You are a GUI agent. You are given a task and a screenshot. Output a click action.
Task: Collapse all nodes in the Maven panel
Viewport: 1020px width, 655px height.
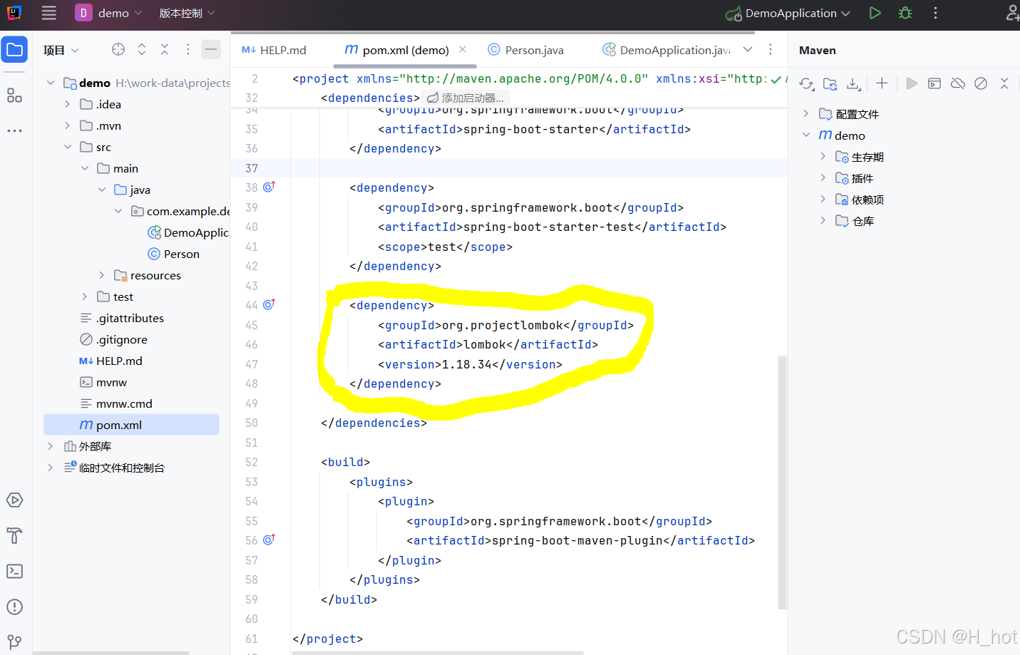tap(1004, 84)
